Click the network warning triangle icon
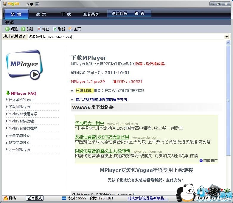The width and height of the screenshot is (233, 203). (6, 198)
